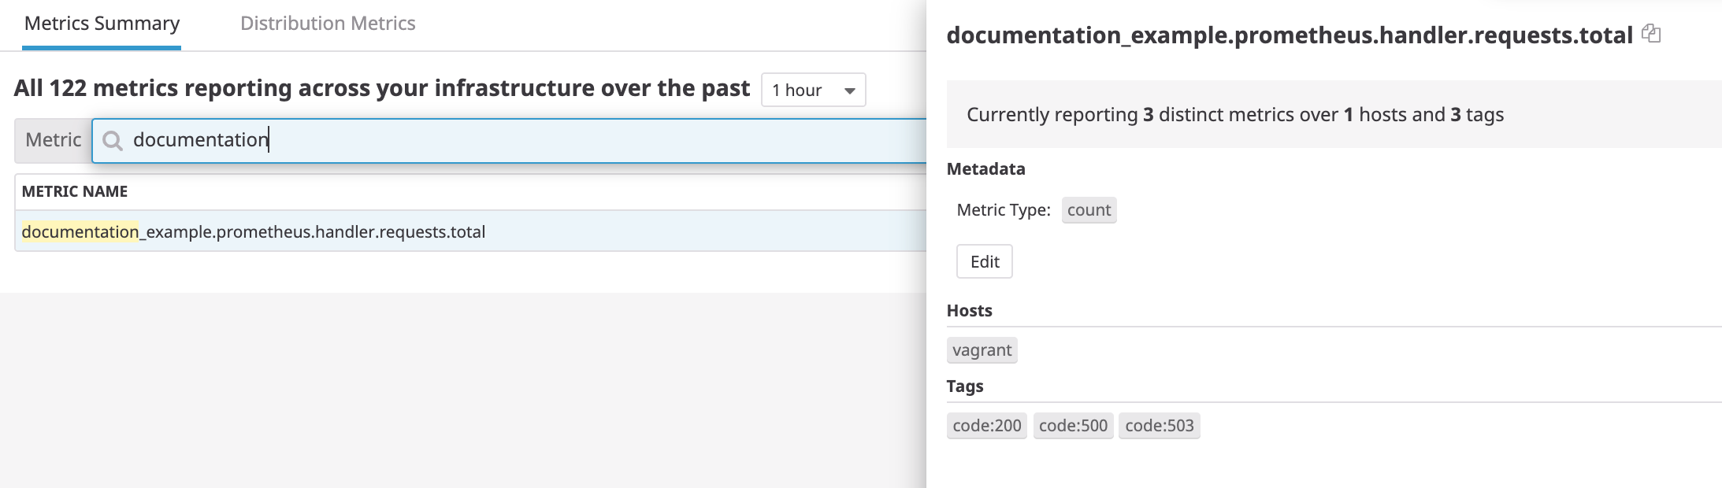Click the Tags section heading

[965, 386]
